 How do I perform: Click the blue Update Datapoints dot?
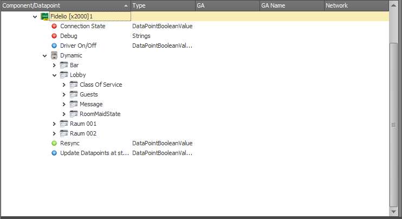(x=54, y=153)
